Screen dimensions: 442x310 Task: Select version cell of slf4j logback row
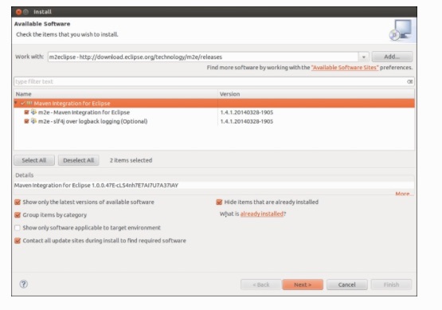pos(247,121)
